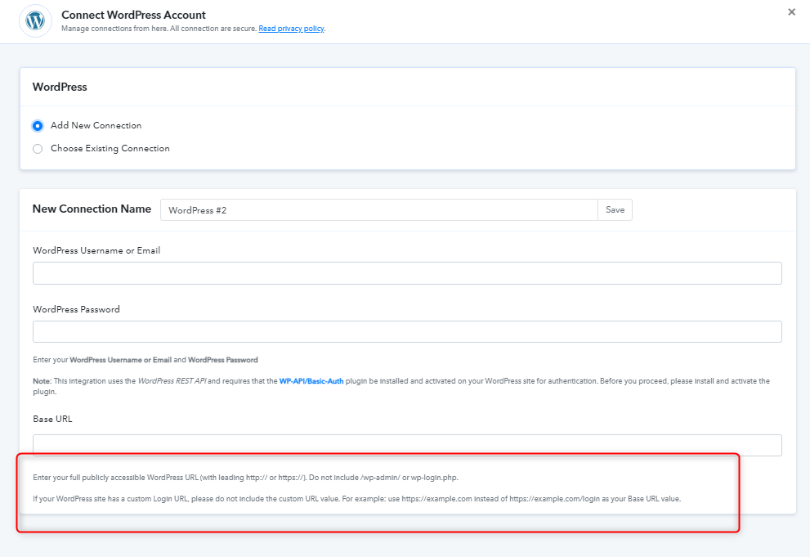Click the Base URL label
810x557 pixels.
52,419
